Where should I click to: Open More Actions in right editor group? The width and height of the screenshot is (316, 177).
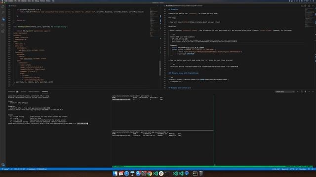point(313,6)
